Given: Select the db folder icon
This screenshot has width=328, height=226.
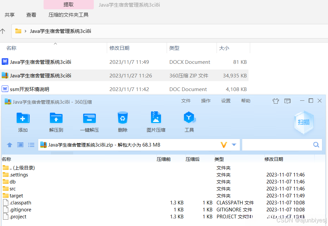Looking at the screenshot, I should point(6,181).
